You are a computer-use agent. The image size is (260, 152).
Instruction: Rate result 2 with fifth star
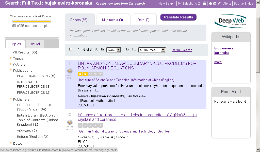(x=101, y=125)
